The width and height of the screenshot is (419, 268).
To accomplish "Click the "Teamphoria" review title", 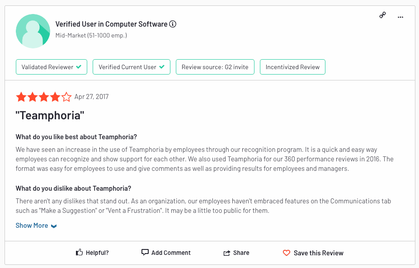I will 50,116.
